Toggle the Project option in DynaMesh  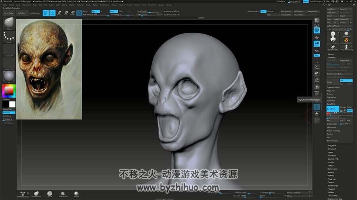tap(350, 110)
